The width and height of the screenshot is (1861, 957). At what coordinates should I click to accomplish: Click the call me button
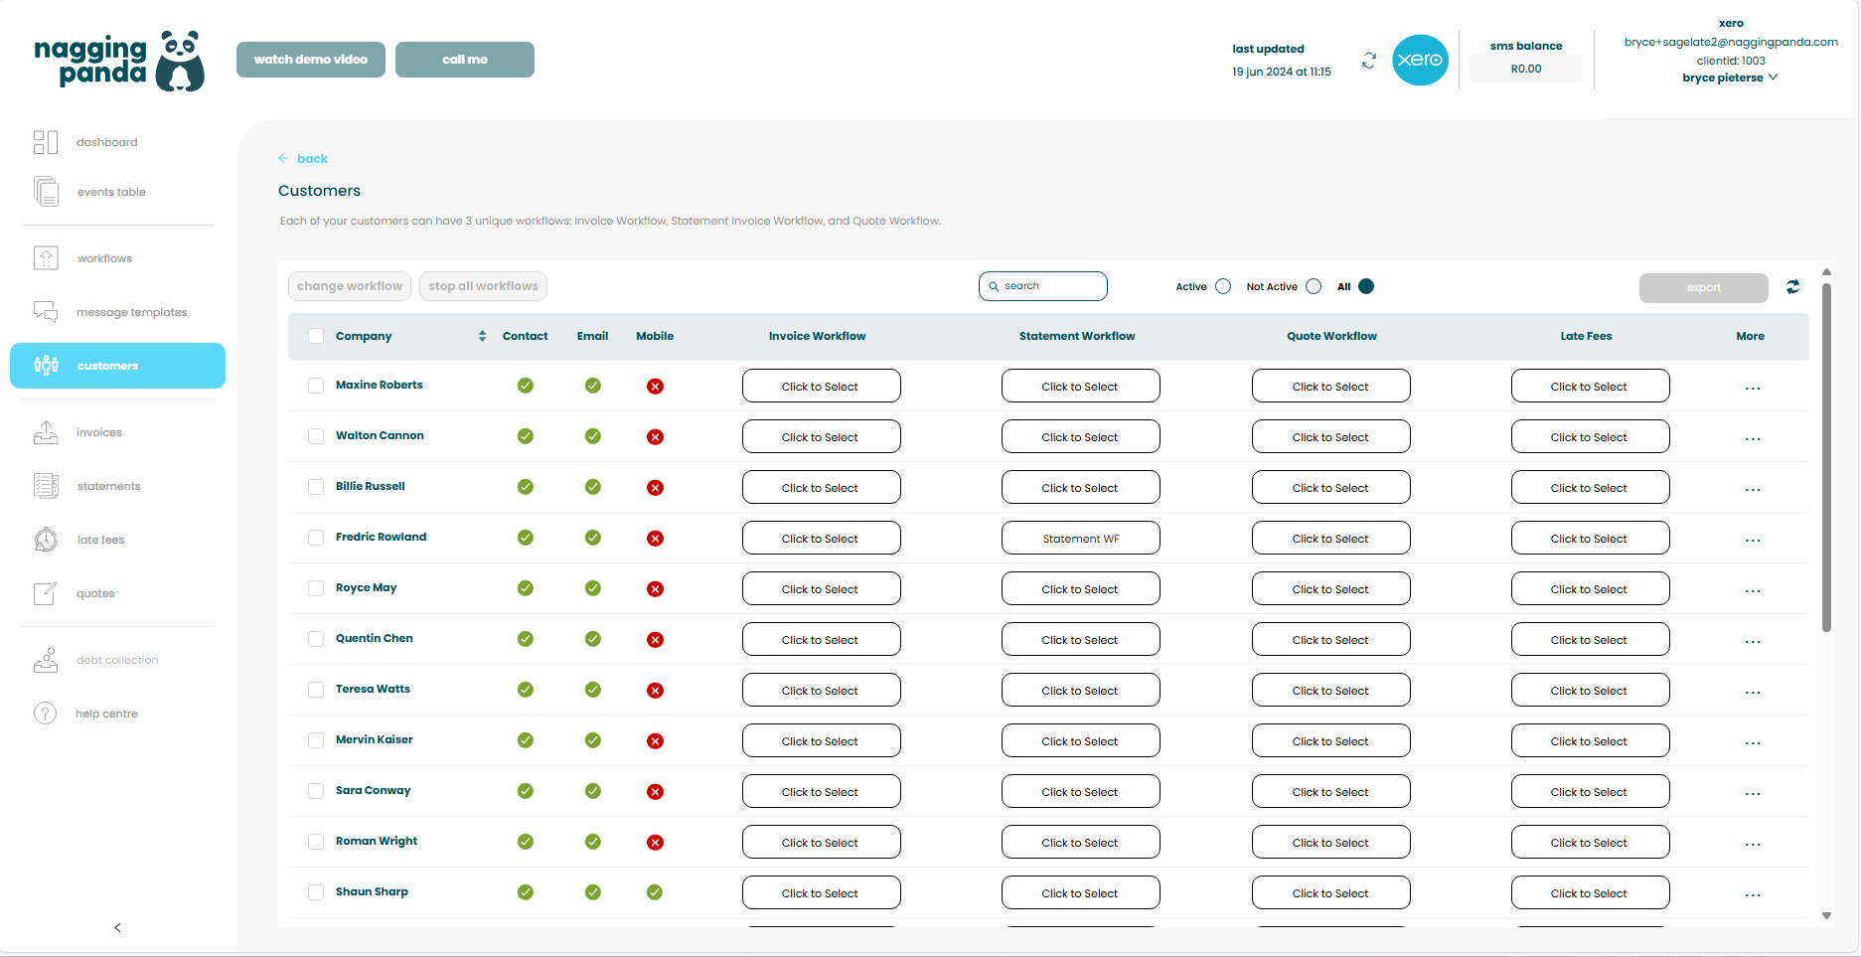(x=464, y=60)
